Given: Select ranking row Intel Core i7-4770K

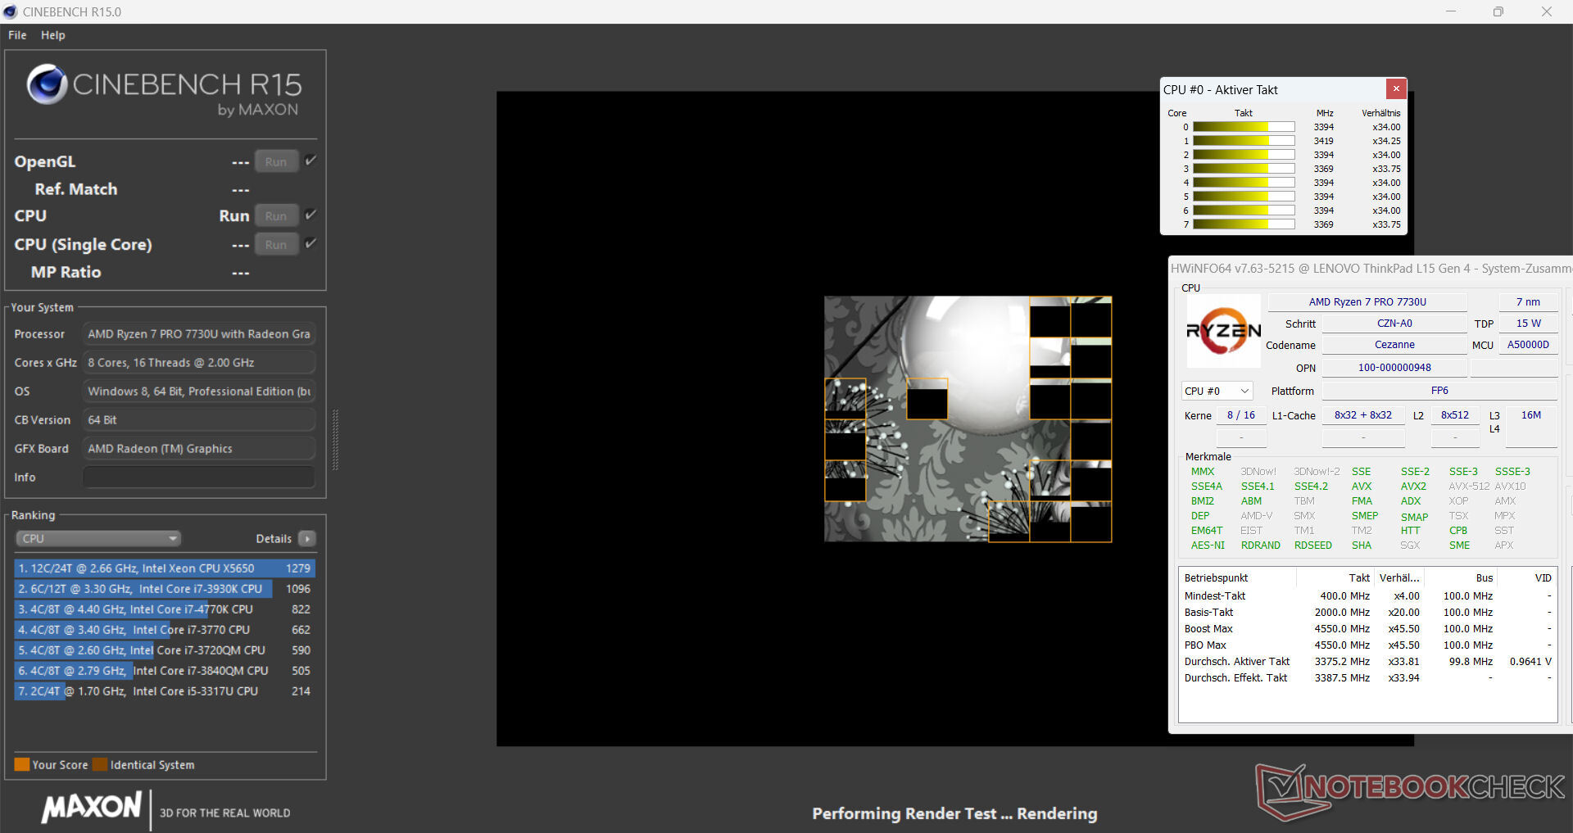Looking at the screenshot, I should (x=165, y=609).
